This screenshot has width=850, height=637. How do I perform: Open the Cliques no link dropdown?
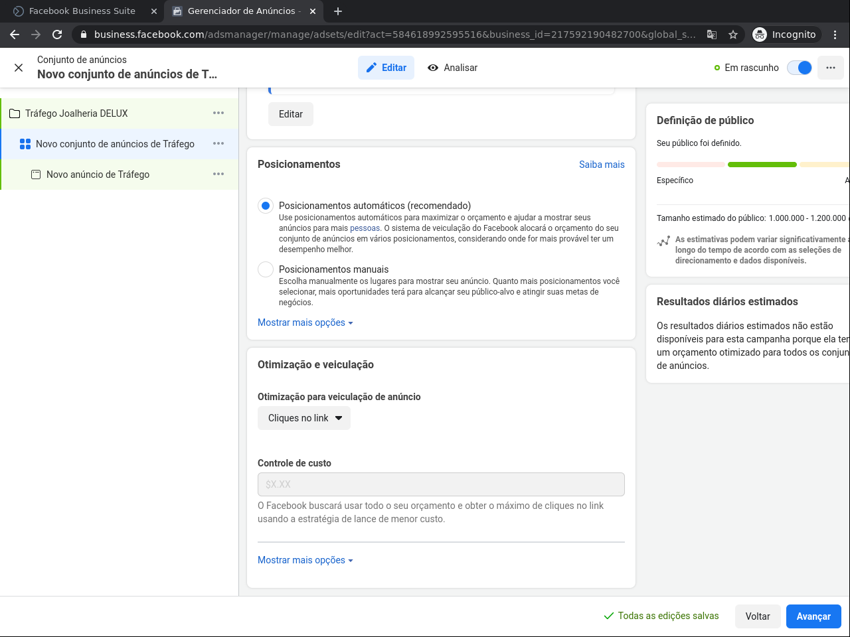pos(304,418)
